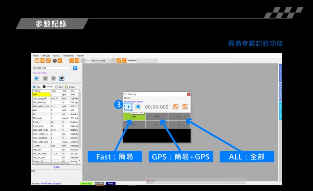Viewport: 313px width, 191px height.
Task: Click the ECU chip icon in Data Log Control
Action: pyautogui.click(x=62, y=78)
